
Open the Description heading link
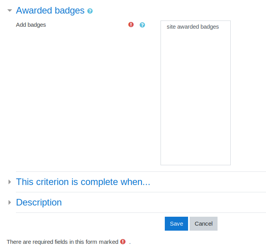point(39,202)
